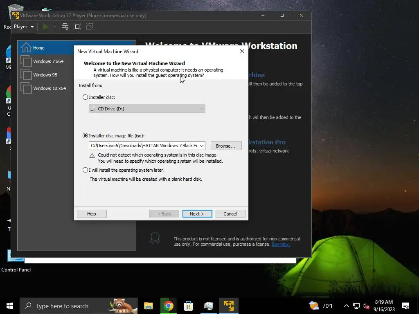Open Microsoft Store from taskbar
The image size is (419, 314).
pyautogui.click(x=188, y=306)
